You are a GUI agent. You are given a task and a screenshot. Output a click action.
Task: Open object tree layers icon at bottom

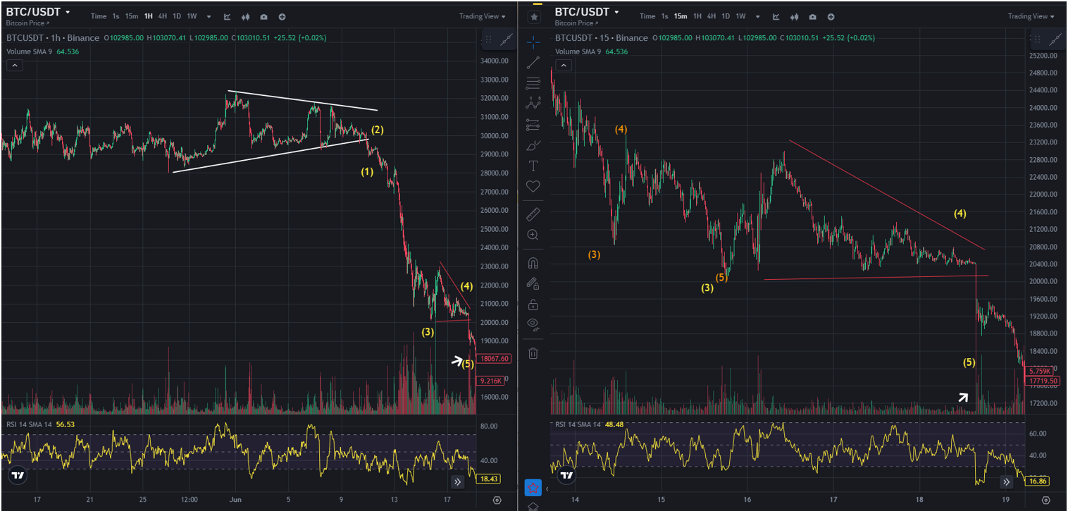pos(533,506)
